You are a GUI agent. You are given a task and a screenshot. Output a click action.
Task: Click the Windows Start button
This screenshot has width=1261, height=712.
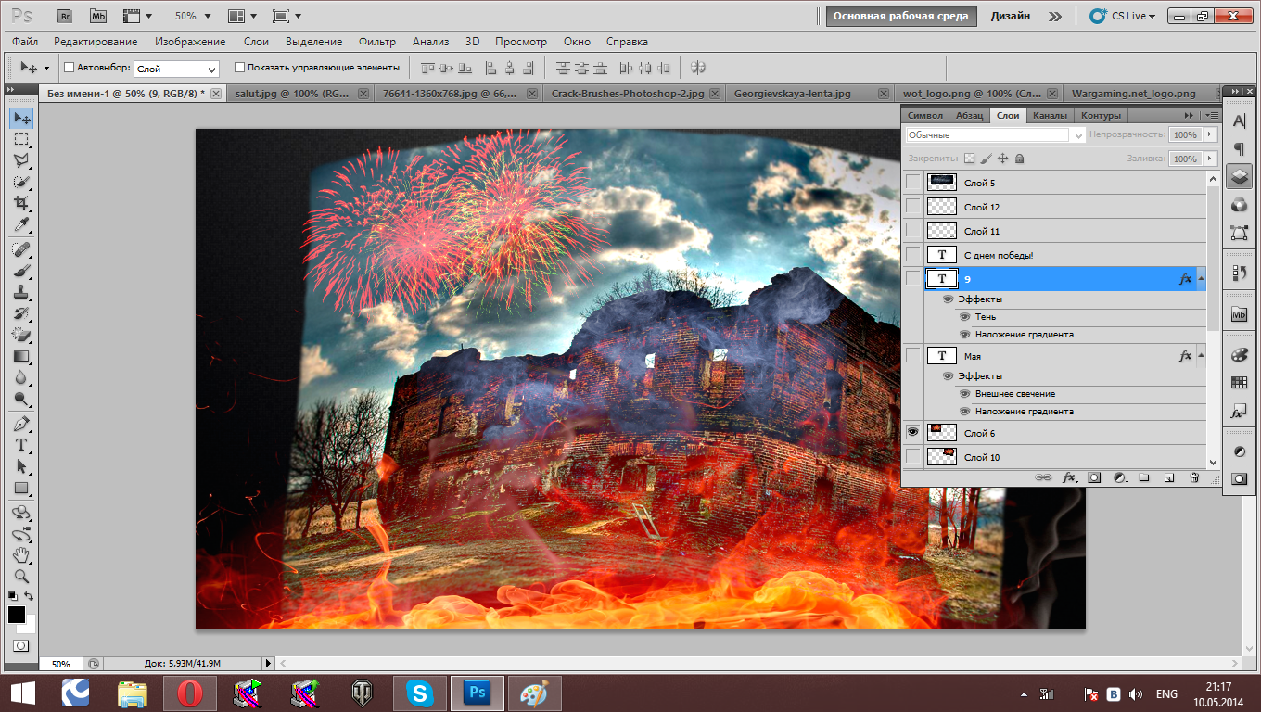(x=23, y=693)
